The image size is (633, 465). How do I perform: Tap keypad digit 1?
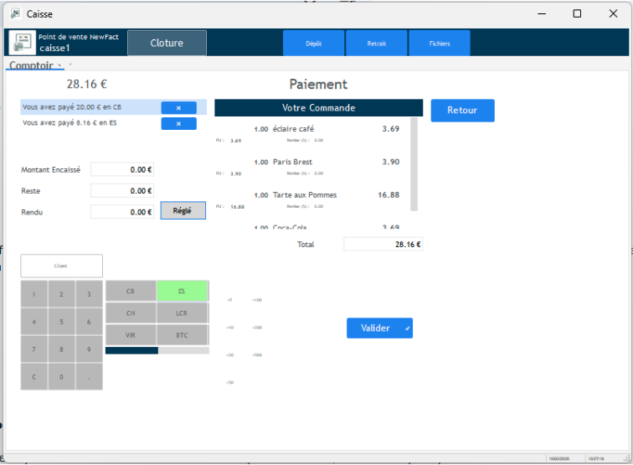[x=34, y=294]
